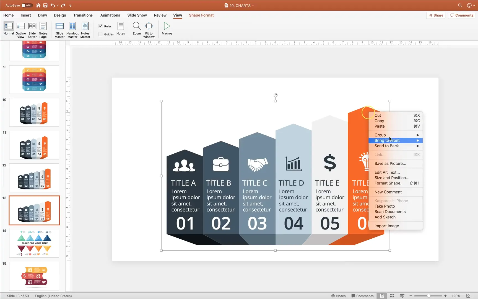Click the Fit to Window icon

[149, 28]
